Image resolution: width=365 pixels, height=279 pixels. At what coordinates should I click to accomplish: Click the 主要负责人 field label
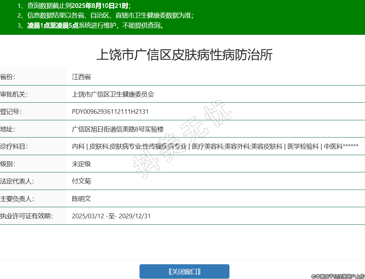point(17,199)
